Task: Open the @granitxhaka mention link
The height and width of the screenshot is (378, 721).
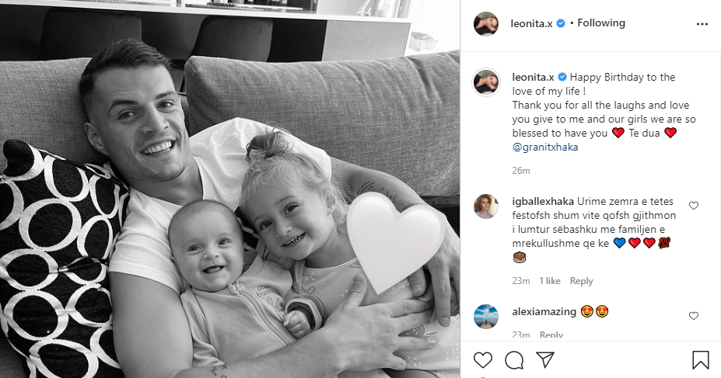Action: [x=545, y=147]
